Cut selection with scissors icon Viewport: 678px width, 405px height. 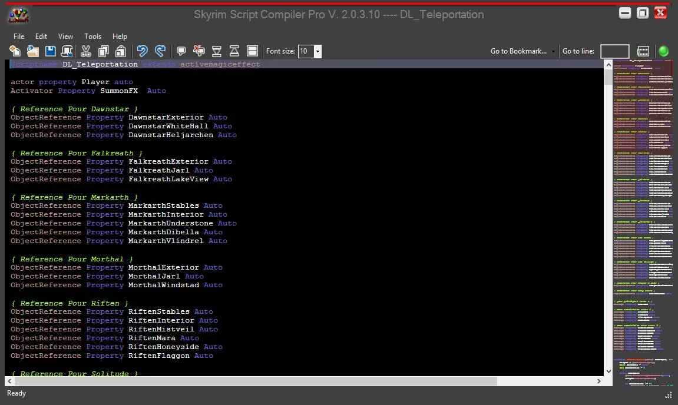(86, 51)
